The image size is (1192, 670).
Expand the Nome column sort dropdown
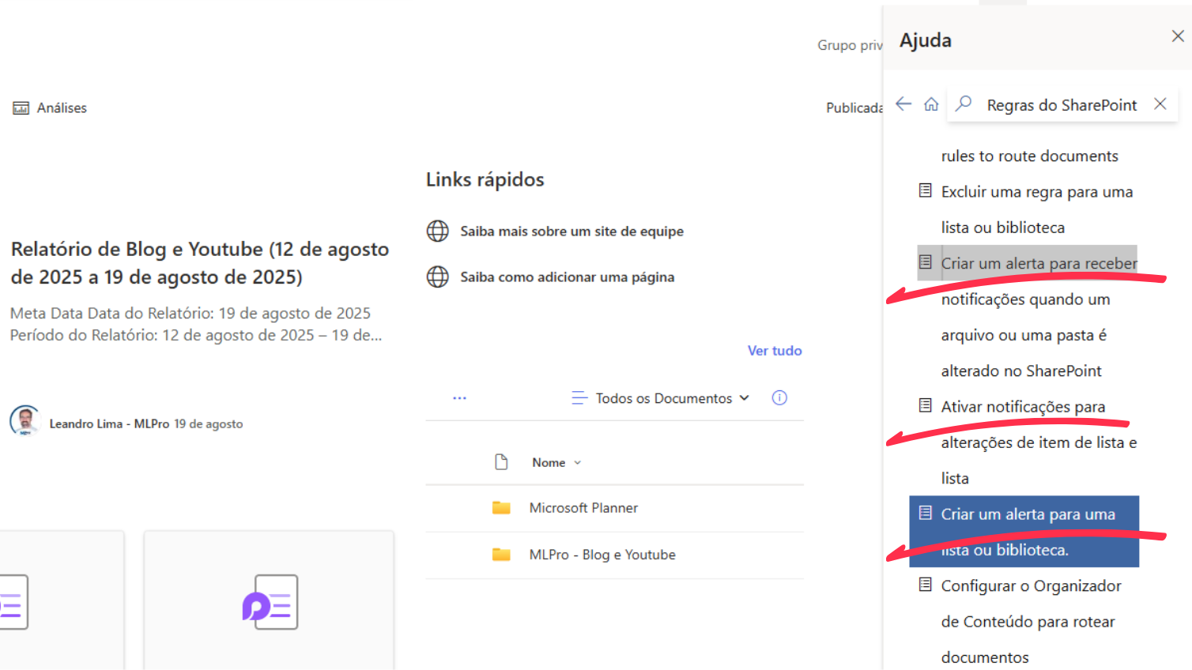coord(578,463)
